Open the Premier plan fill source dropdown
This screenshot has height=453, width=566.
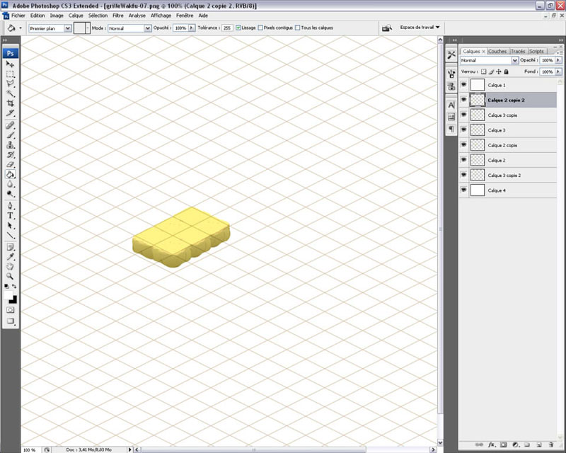pos(67,28)
